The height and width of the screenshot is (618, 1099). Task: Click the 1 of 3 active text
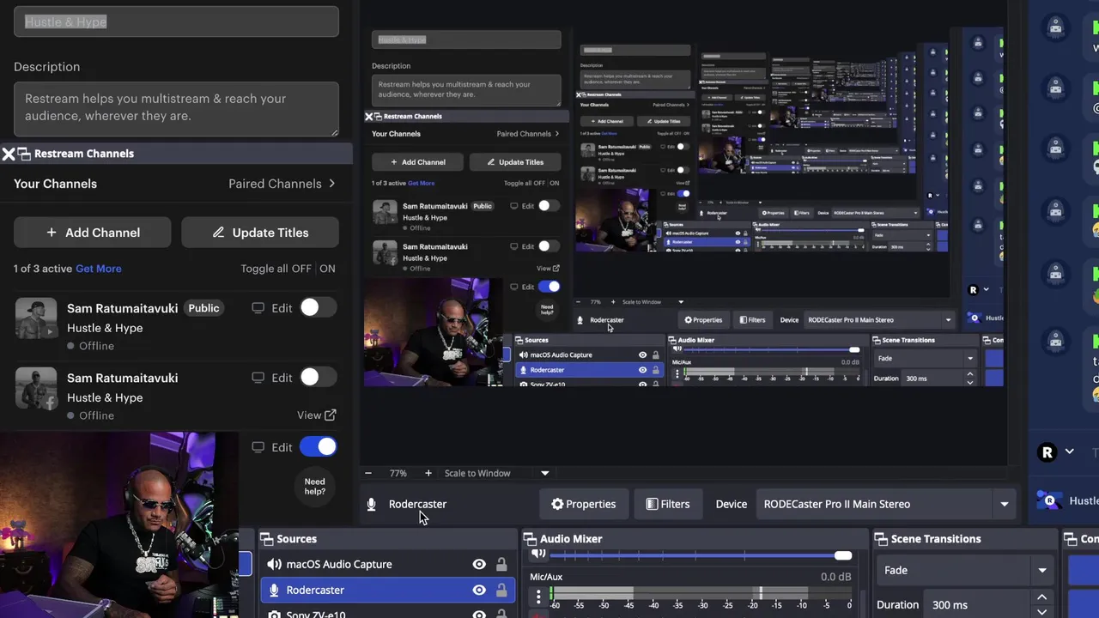coord(43,269)
